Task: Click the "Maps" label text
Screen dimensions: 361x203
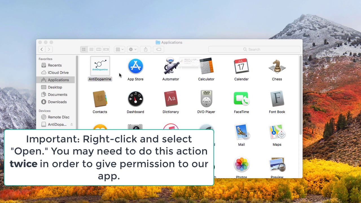Action: [277, 144]
